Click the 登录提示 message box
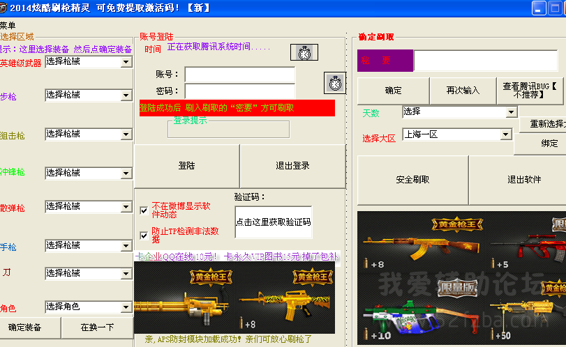 [228, 129]
